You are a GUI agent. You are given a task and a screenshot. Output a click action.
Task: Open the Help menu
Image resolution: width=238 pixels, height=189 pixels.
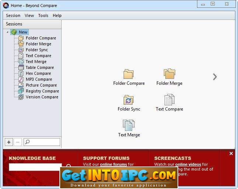point(57,15)
